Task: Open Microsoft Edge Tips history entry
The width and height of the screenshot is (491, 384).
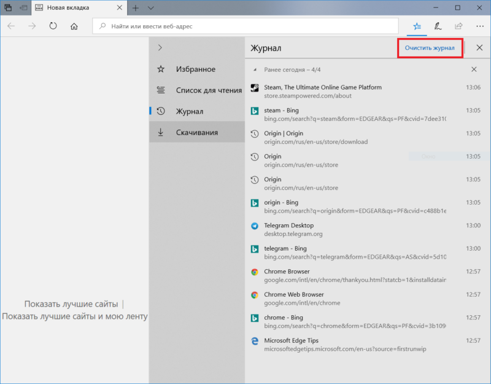Action: 367,345
